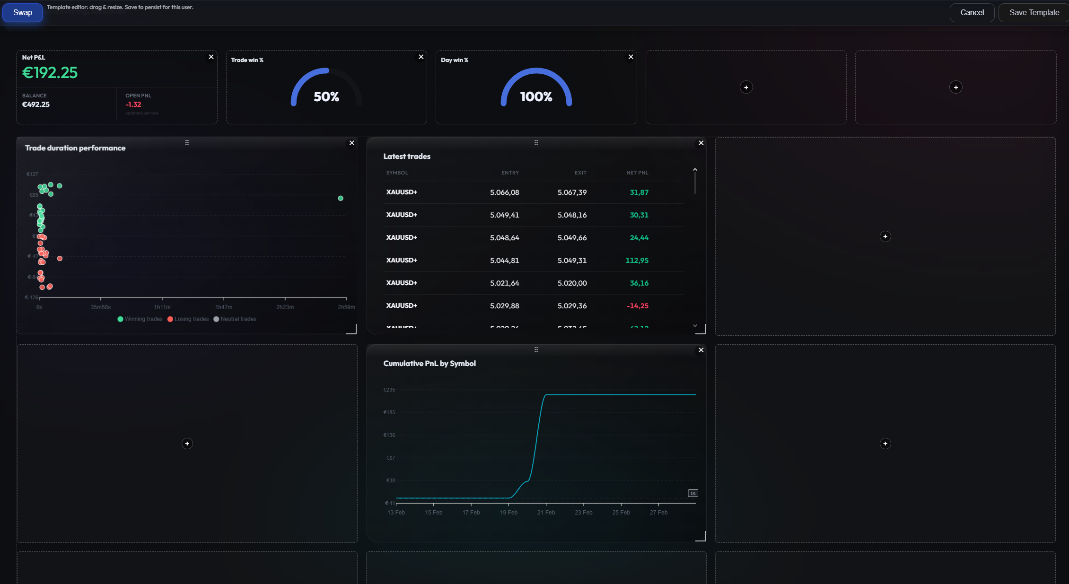Toggle Winning trades in the scatter chart legend
Viewport: 1069px width, 584px height.
click(140, 319)
